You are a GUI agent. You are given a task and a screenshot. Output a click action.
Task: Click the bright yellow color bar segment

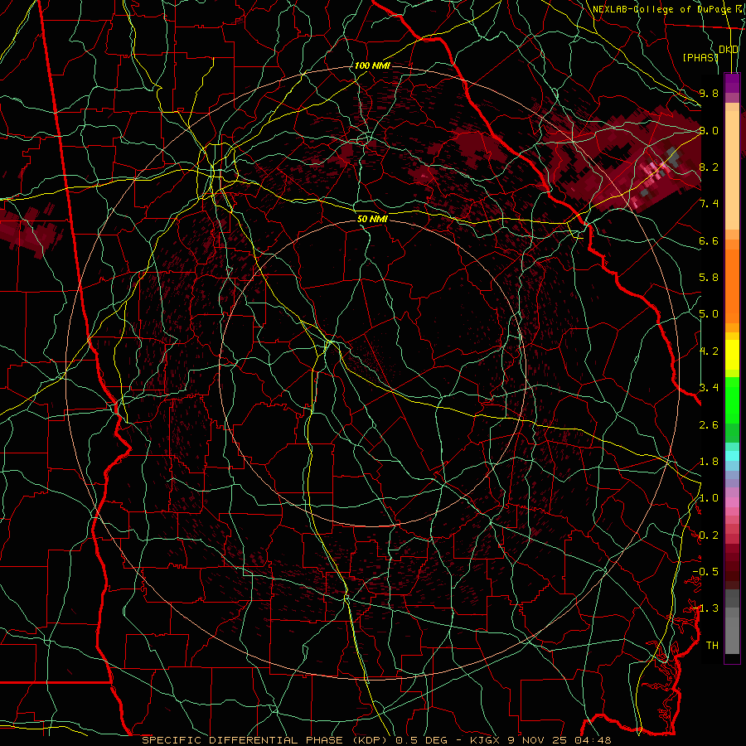[732, 355]
